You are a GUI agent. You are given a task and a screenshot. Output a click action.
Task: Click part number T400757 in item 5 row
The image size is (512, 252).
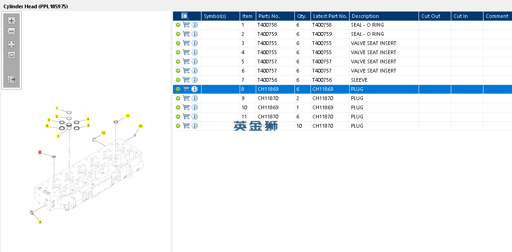coord(267,62)
